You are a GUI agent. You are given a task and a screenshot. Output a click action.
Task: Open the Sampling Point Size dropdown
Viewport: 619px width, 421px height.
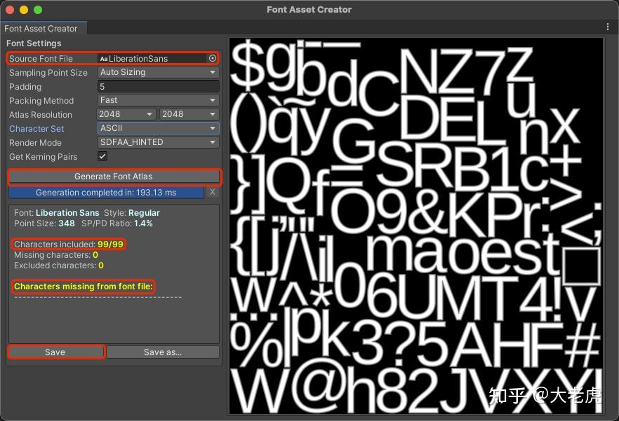coord(158,72)
